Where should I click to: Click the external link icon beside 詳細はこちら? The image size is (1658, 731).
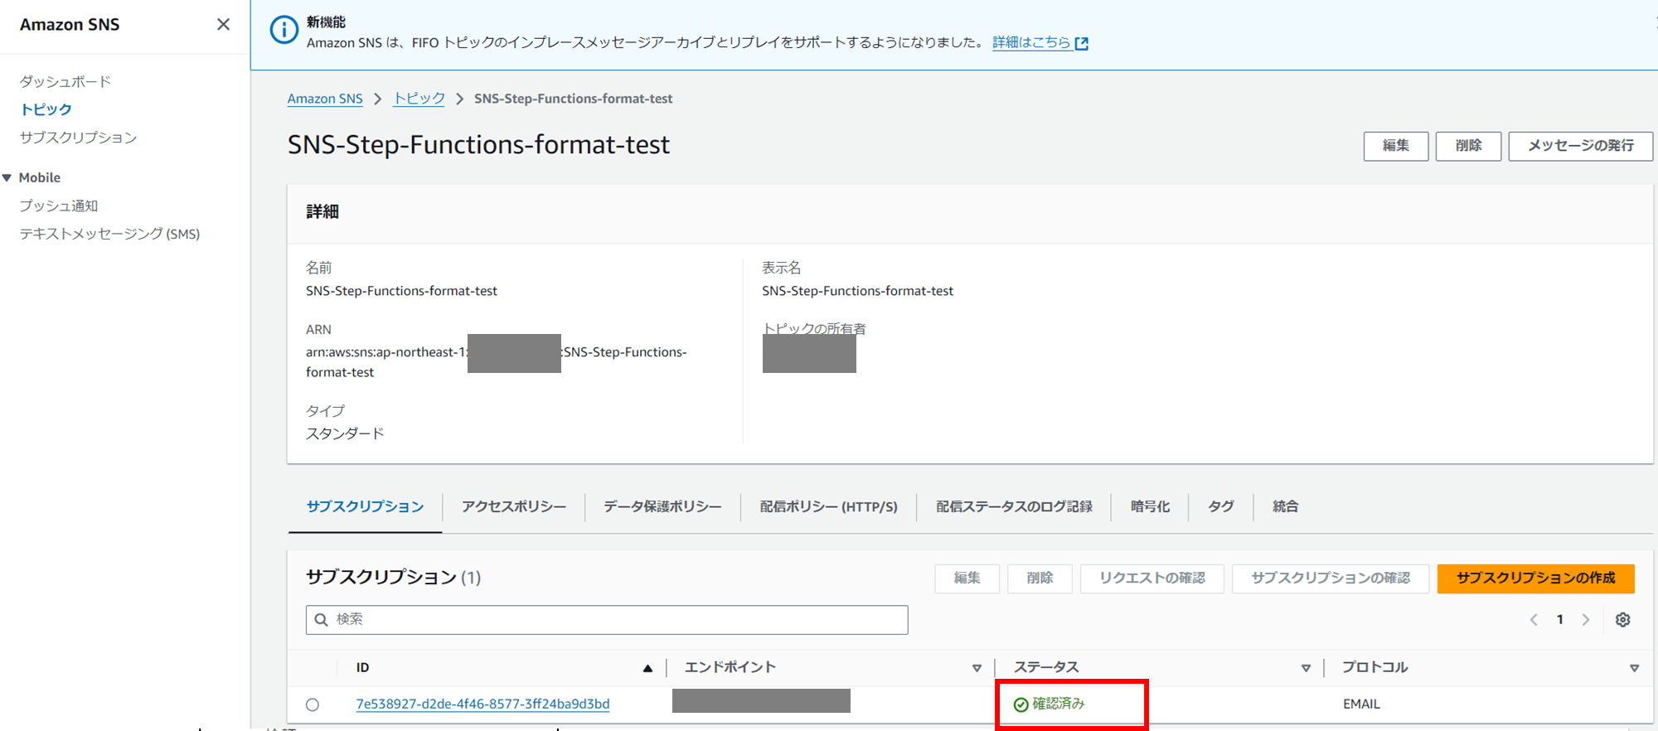(x=1082, y=43)
